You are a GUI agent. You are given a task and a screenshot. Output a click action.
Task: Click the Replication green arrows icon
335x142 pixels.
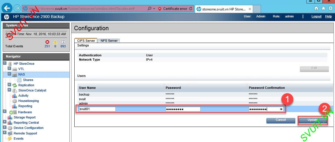15,85
